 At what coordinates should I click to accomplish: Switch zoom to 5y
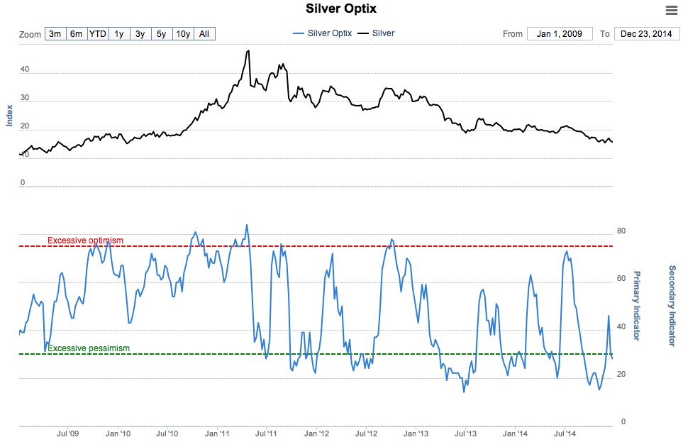coord(162,34)
